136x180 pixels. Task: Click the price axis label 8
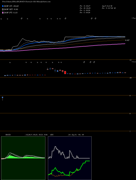(x=130, y=113)
